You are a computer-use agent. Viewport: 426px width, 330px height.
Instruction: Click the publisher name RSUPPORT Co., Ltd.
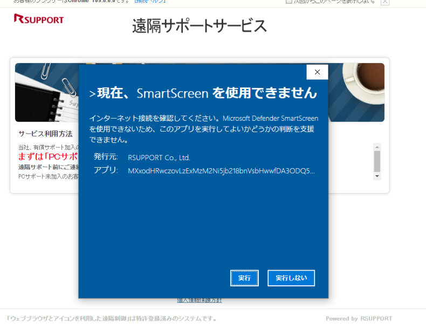(x=159, y=157)
